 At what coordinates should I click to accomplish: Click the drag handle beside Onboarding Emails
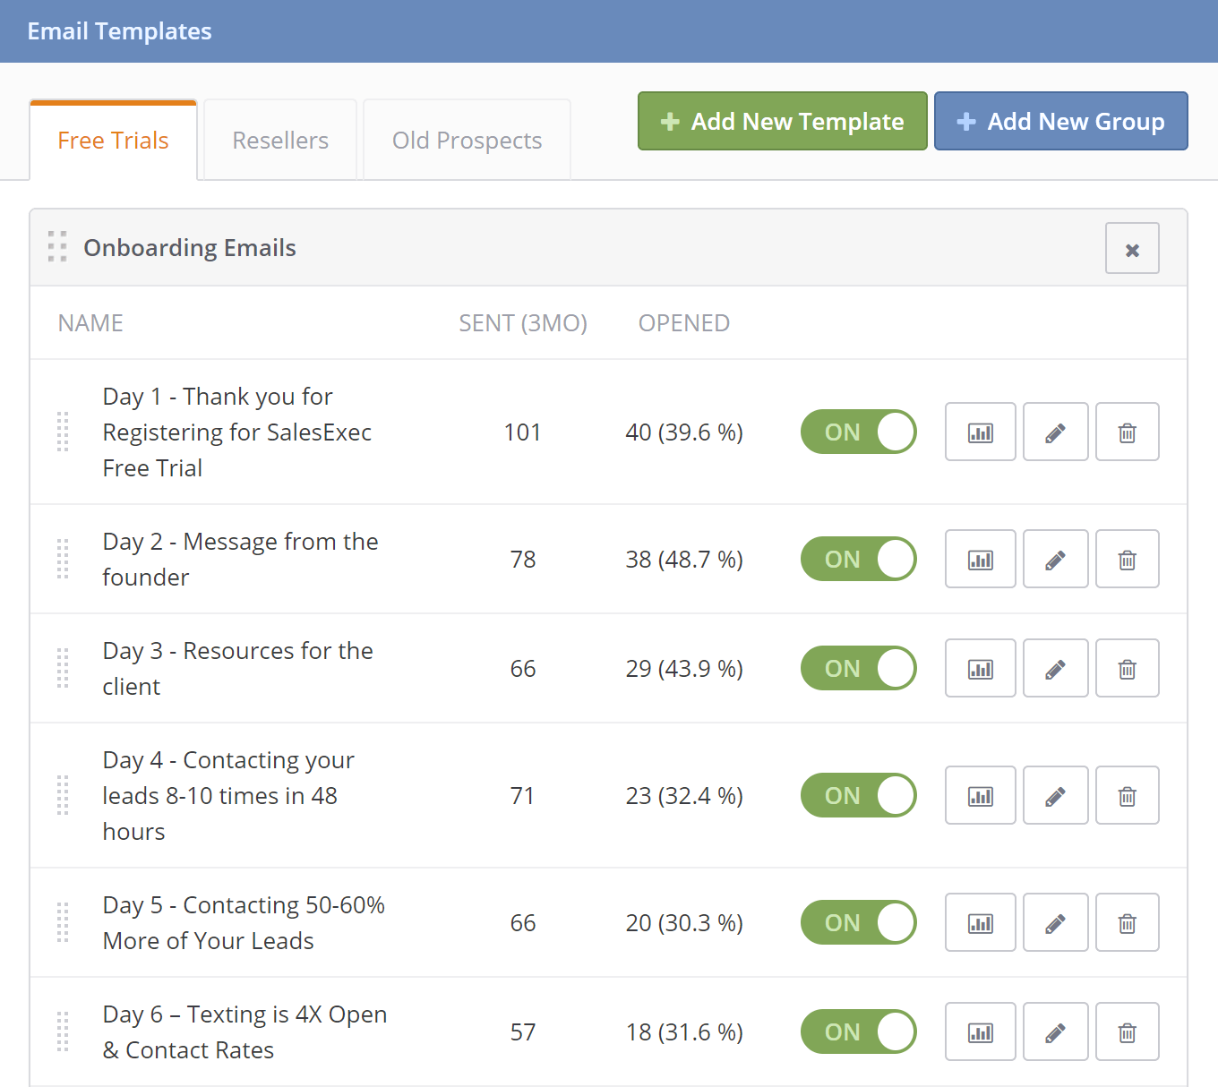point(57,247)
